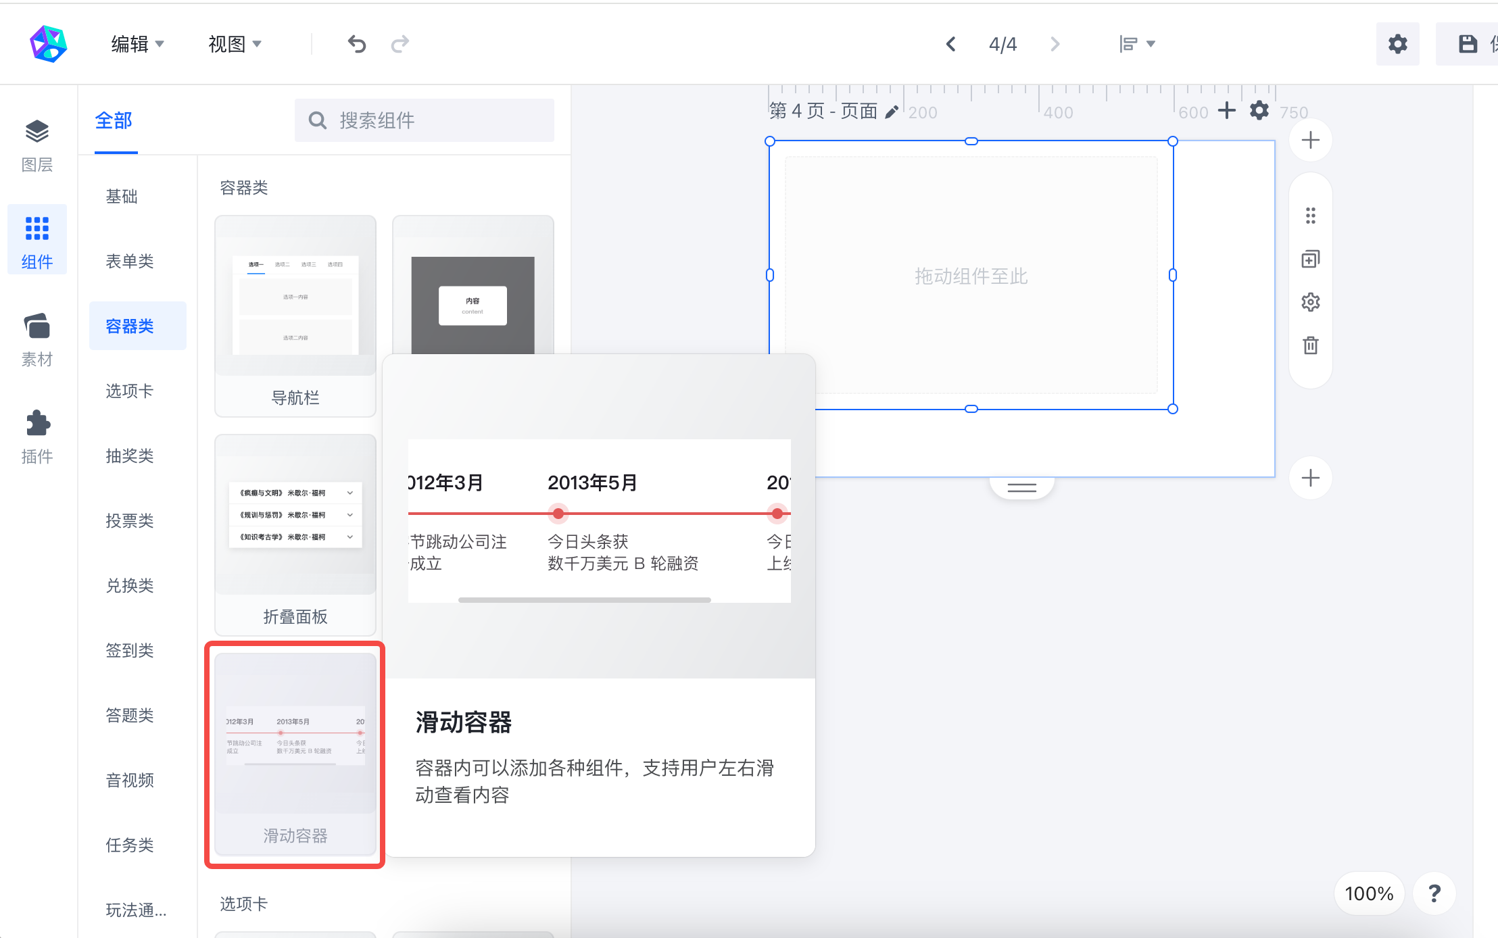Click the save disk icon

coord(1468,44)
